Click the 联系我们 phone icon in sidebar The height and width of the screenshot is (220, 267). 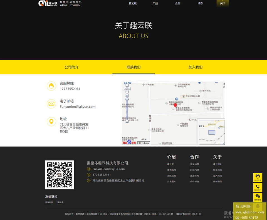pos(258,187)
